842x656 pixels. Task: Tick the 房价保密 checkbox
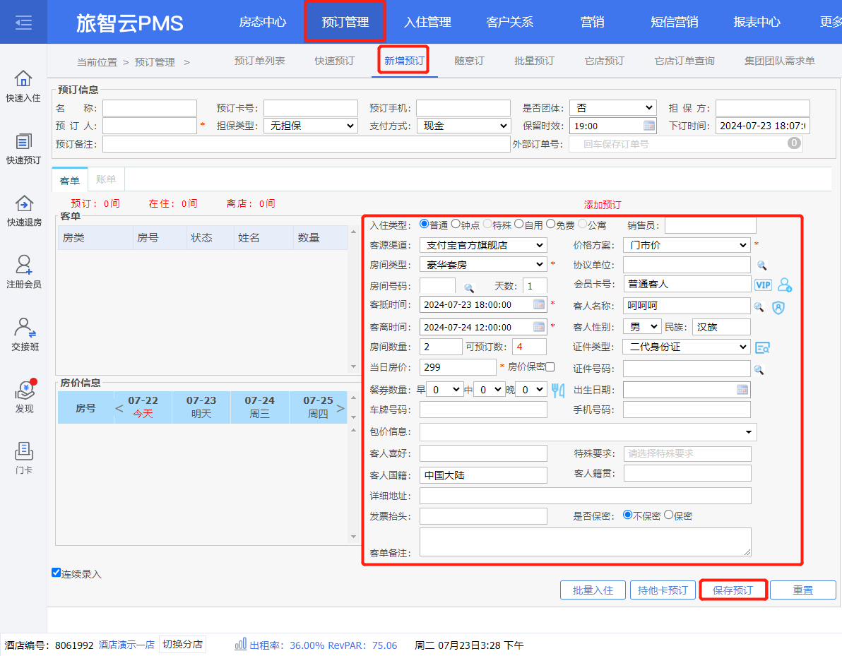(x=550, y=366)
